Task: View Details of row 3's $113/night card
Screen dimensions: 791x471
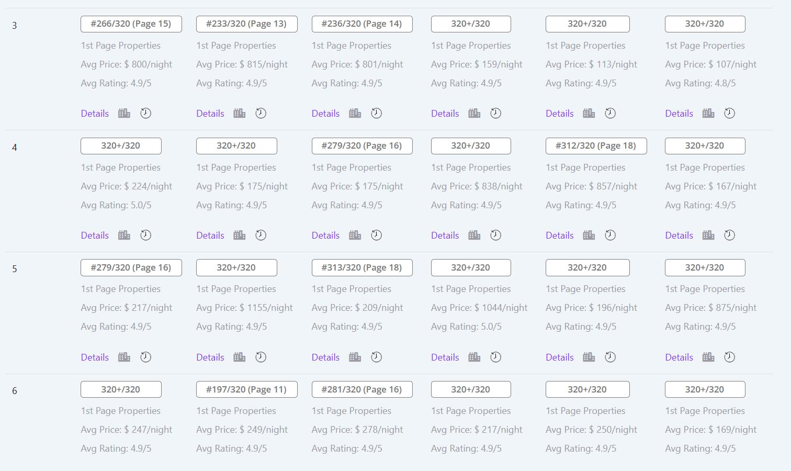Action: 559,114
